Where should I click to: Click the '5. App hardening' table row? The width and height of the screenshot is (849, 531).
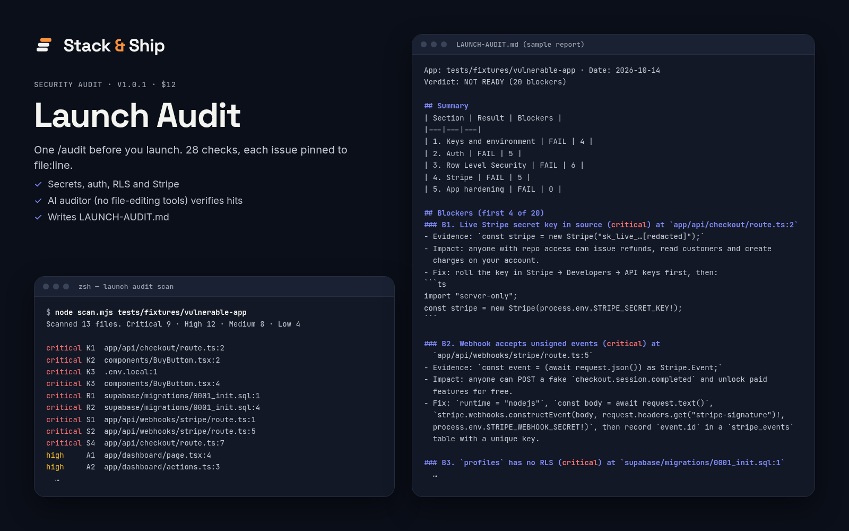493,189
